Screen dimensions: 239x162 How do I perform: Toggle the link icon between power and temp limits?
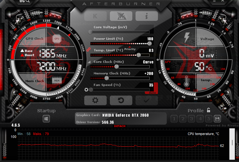(x=88, y=50)
